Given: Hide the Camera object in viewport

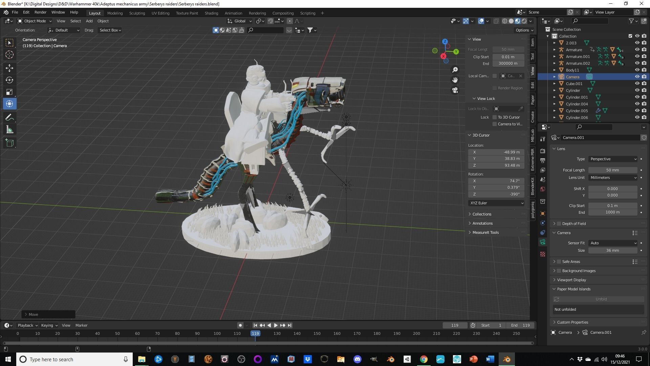Looking at the screenshot, I should click(637, 77).
